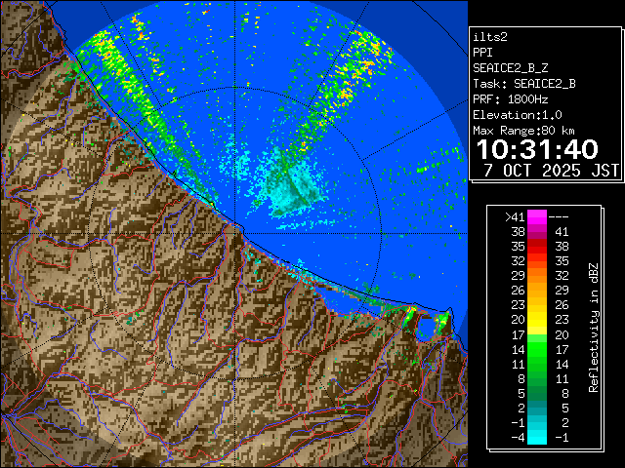Select the Task: SEAICE2_B line
The image size is (625, 468).
pos(523,84)
